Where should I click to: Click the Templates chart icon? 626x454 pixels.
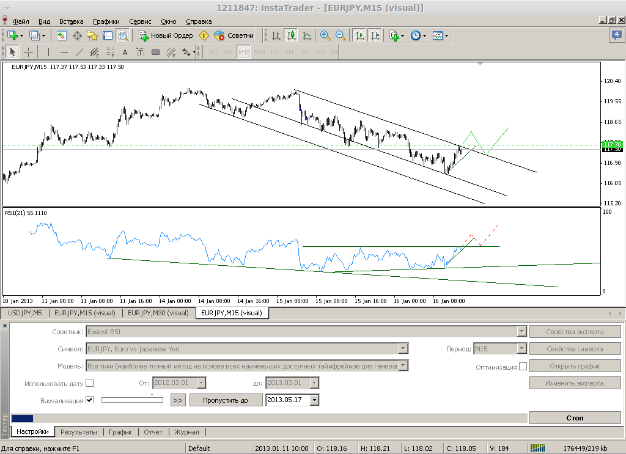438,35
